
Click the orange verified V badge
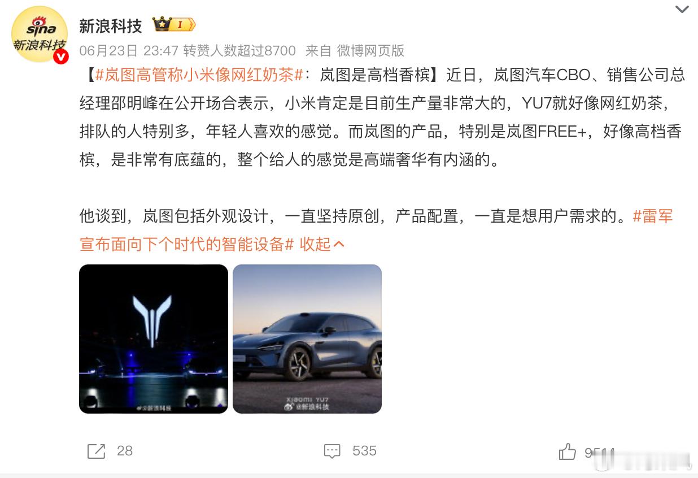coord(60,57)
